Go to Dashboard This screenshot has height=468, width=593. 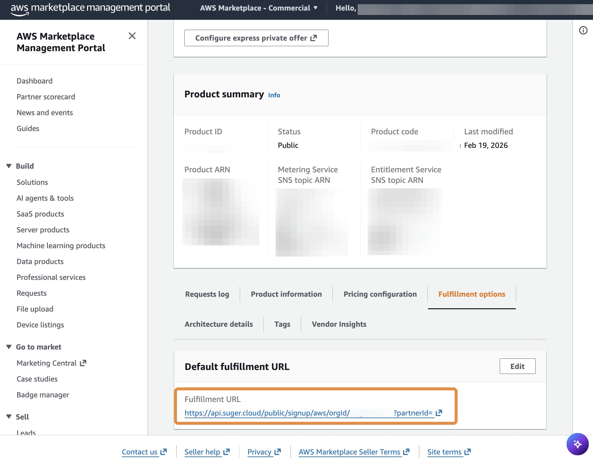coord(35,81)
